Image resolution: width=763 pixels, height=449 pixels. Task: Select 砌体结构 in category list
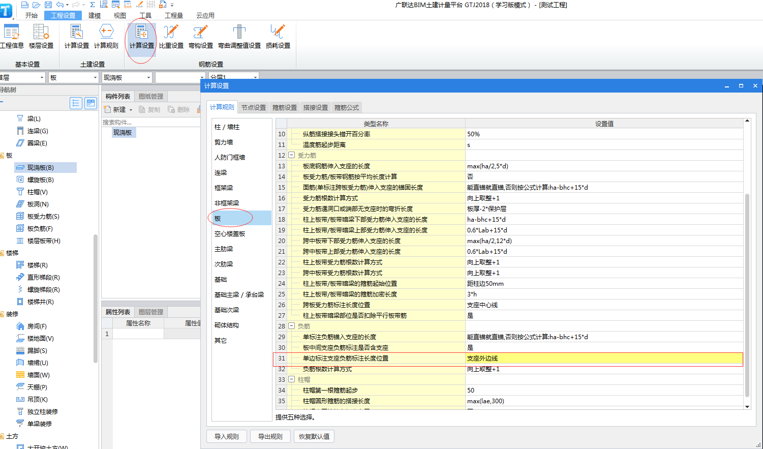pos(241,325)
